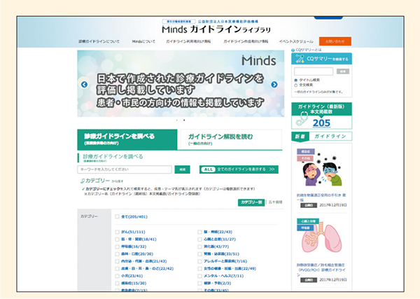Open the sick people illustration thumbnail
This screenshot has height=299, width=420.
coord(322,171)
